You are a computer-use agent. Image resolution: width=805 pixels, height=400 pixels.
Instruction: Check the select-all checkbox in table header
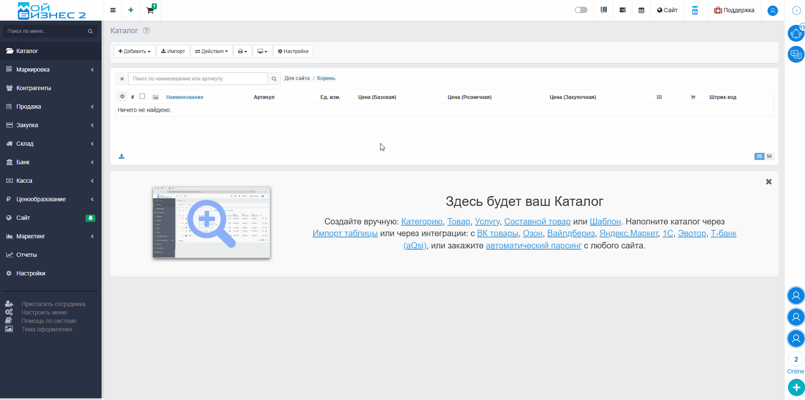tap(142, 96)
